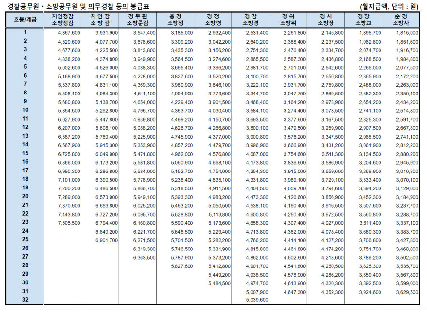The width and height of the screenshot is (427, 312).
Task: Select the 순경 소방사 column header
Action: [401, 20]
